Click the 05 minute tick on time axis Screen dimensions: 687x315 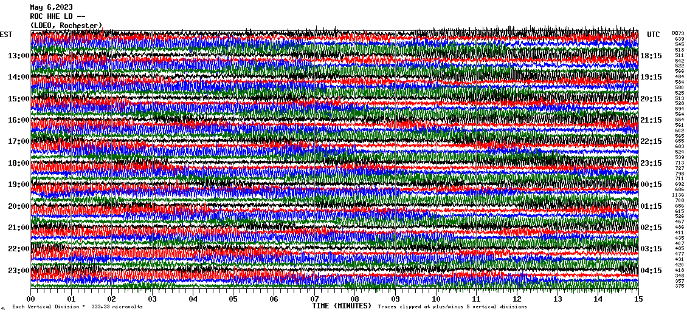pyautogui.click(x=233, y=299)
